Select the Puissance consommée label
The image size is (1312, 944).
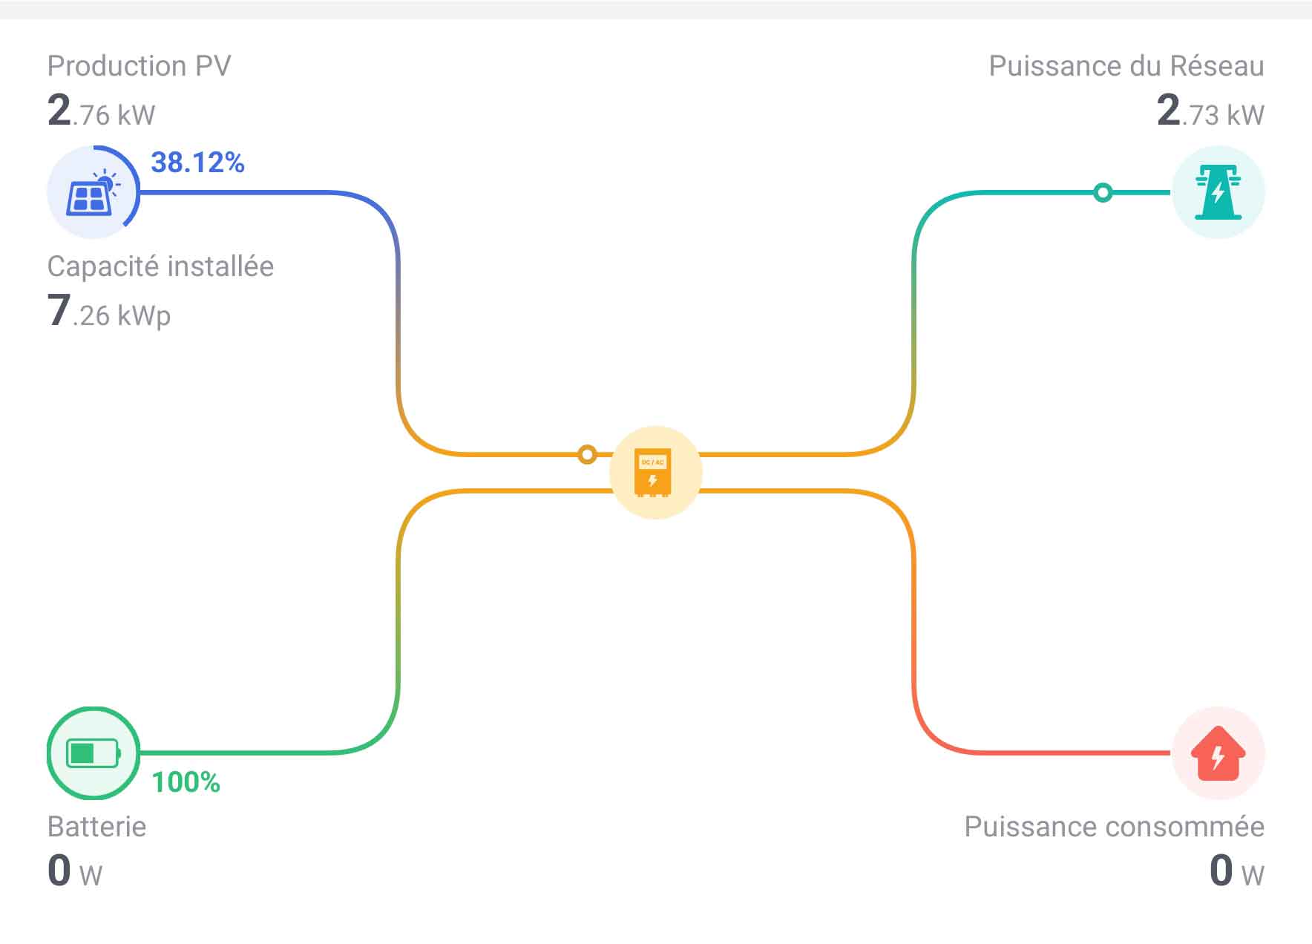1114,827
